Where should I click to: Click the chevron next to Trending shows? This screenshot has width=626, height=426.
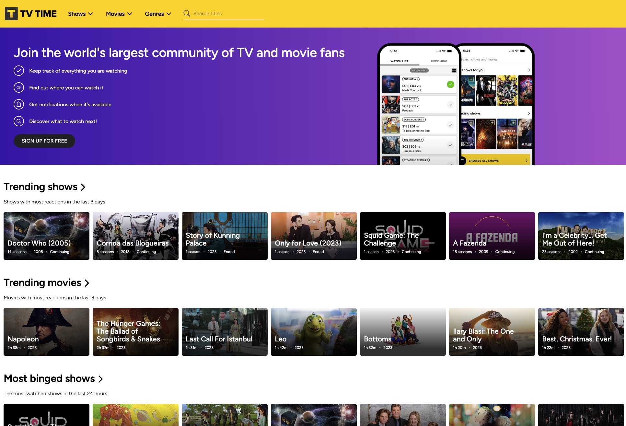coord(83,187)
